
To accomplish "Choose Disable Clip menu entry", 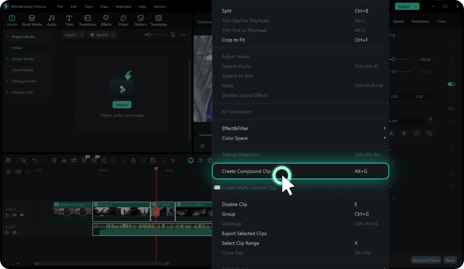I will coord(300,204).
